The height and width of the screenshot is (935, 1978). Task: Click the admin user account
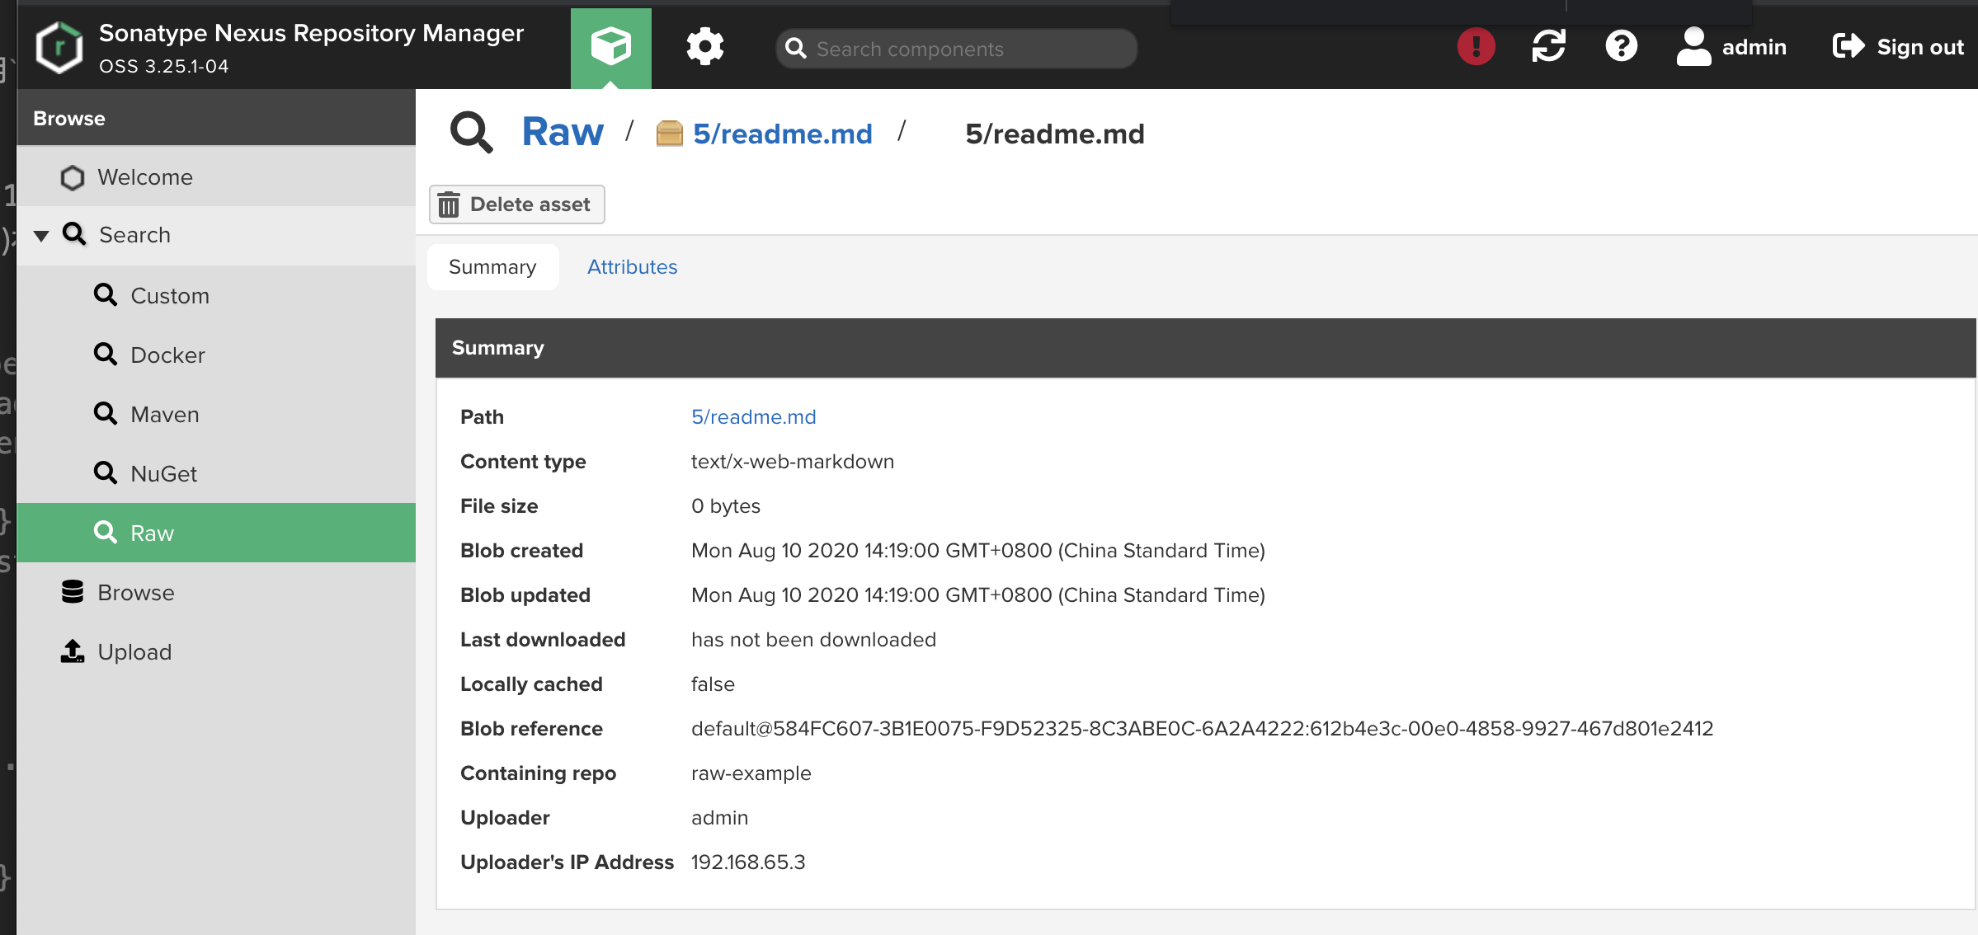pos(1731,47)
